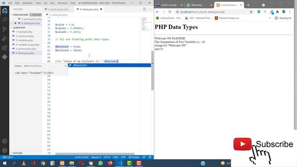The width and height of the screenshot is (297, 167).
Task: Open the Search view in VS Code
Action: point(5,19)
